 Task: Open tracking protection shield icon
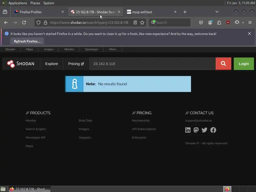click(x=38, y=22)
